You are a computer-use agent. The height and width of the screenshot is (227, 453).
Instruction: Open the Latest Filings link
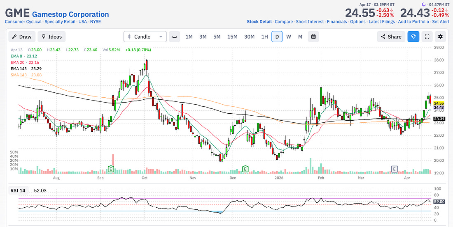pyautogui.click(x=382, y=22)
